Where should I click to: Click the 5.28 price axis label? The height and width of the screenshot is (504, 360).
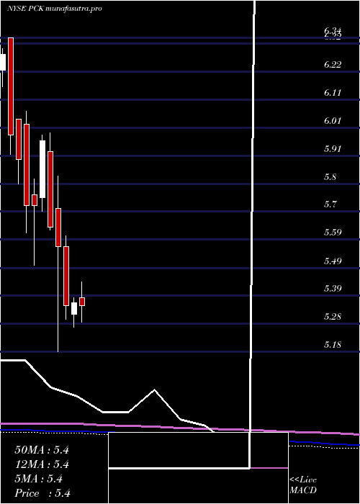333,317
